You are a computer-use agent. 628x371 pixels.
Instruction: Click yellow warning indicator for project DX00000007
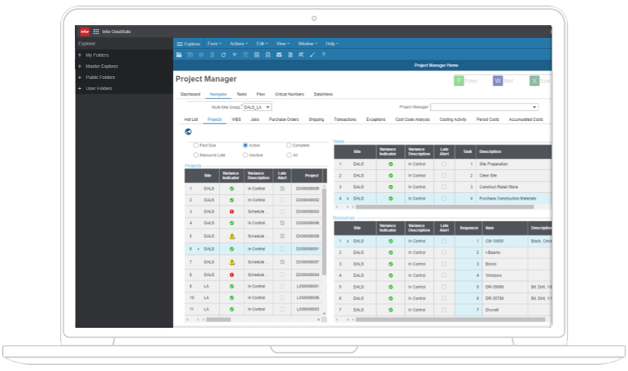point(232,263)
